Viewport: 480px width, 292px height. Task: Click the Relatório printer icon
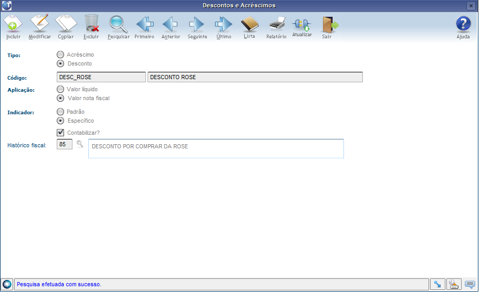tap(277, 24)
